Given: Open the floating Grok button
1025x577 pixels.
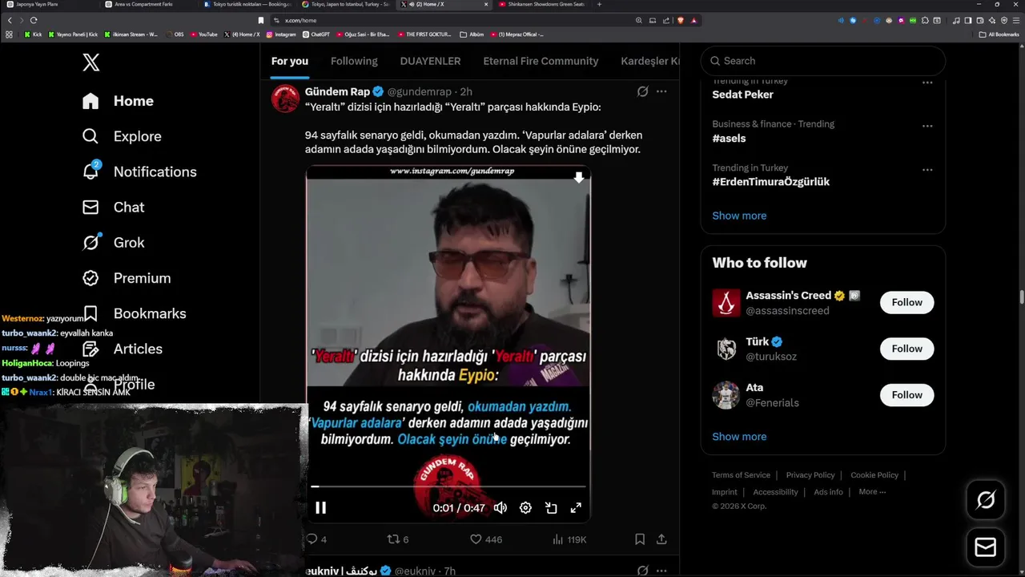Looking at the screenshot, I should click(986, 501).
